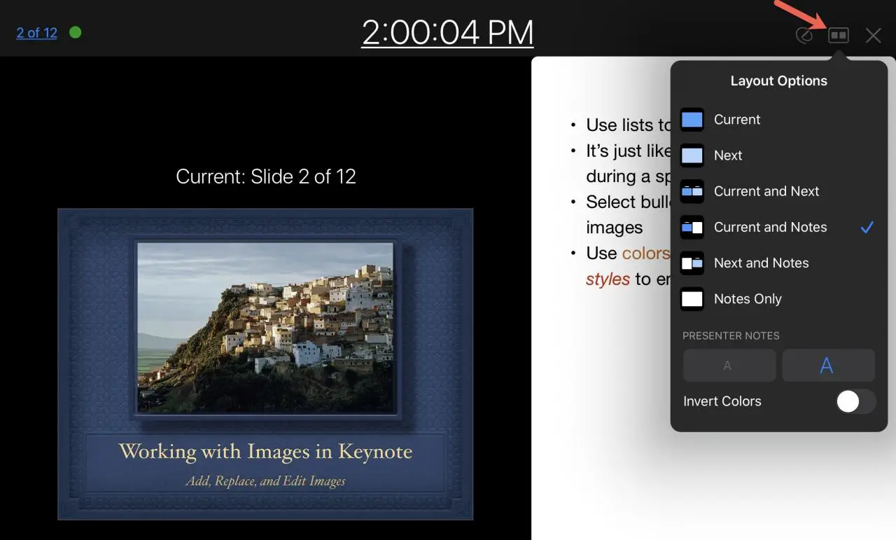The image size is (896, 540).
Task: Click the Notes Only layout icon
Action: tap(692, 299)
